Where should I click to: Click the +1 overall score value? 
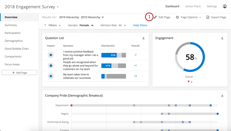[135, 66]
